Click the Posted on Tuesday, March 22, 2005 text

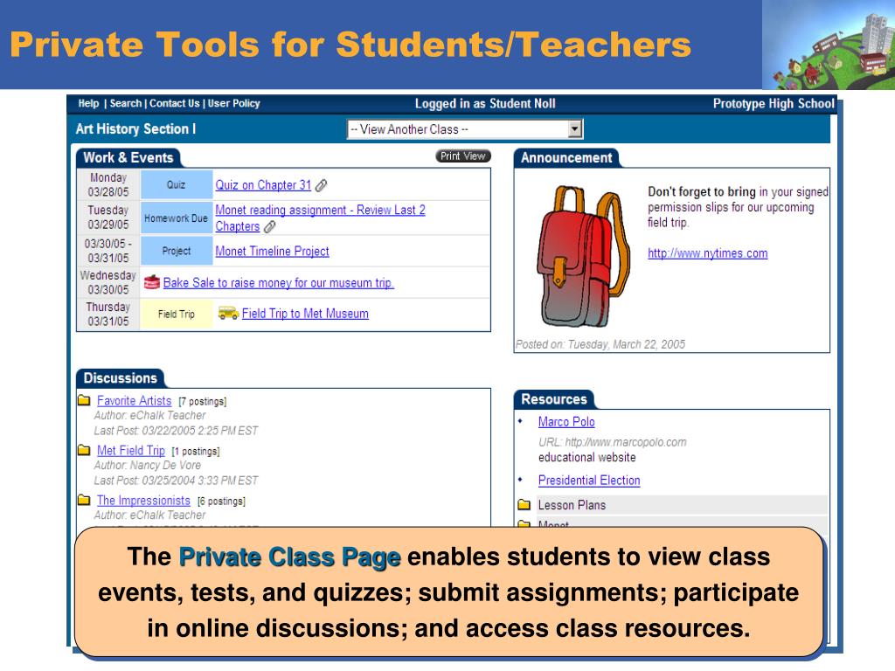tap(600, 344)
